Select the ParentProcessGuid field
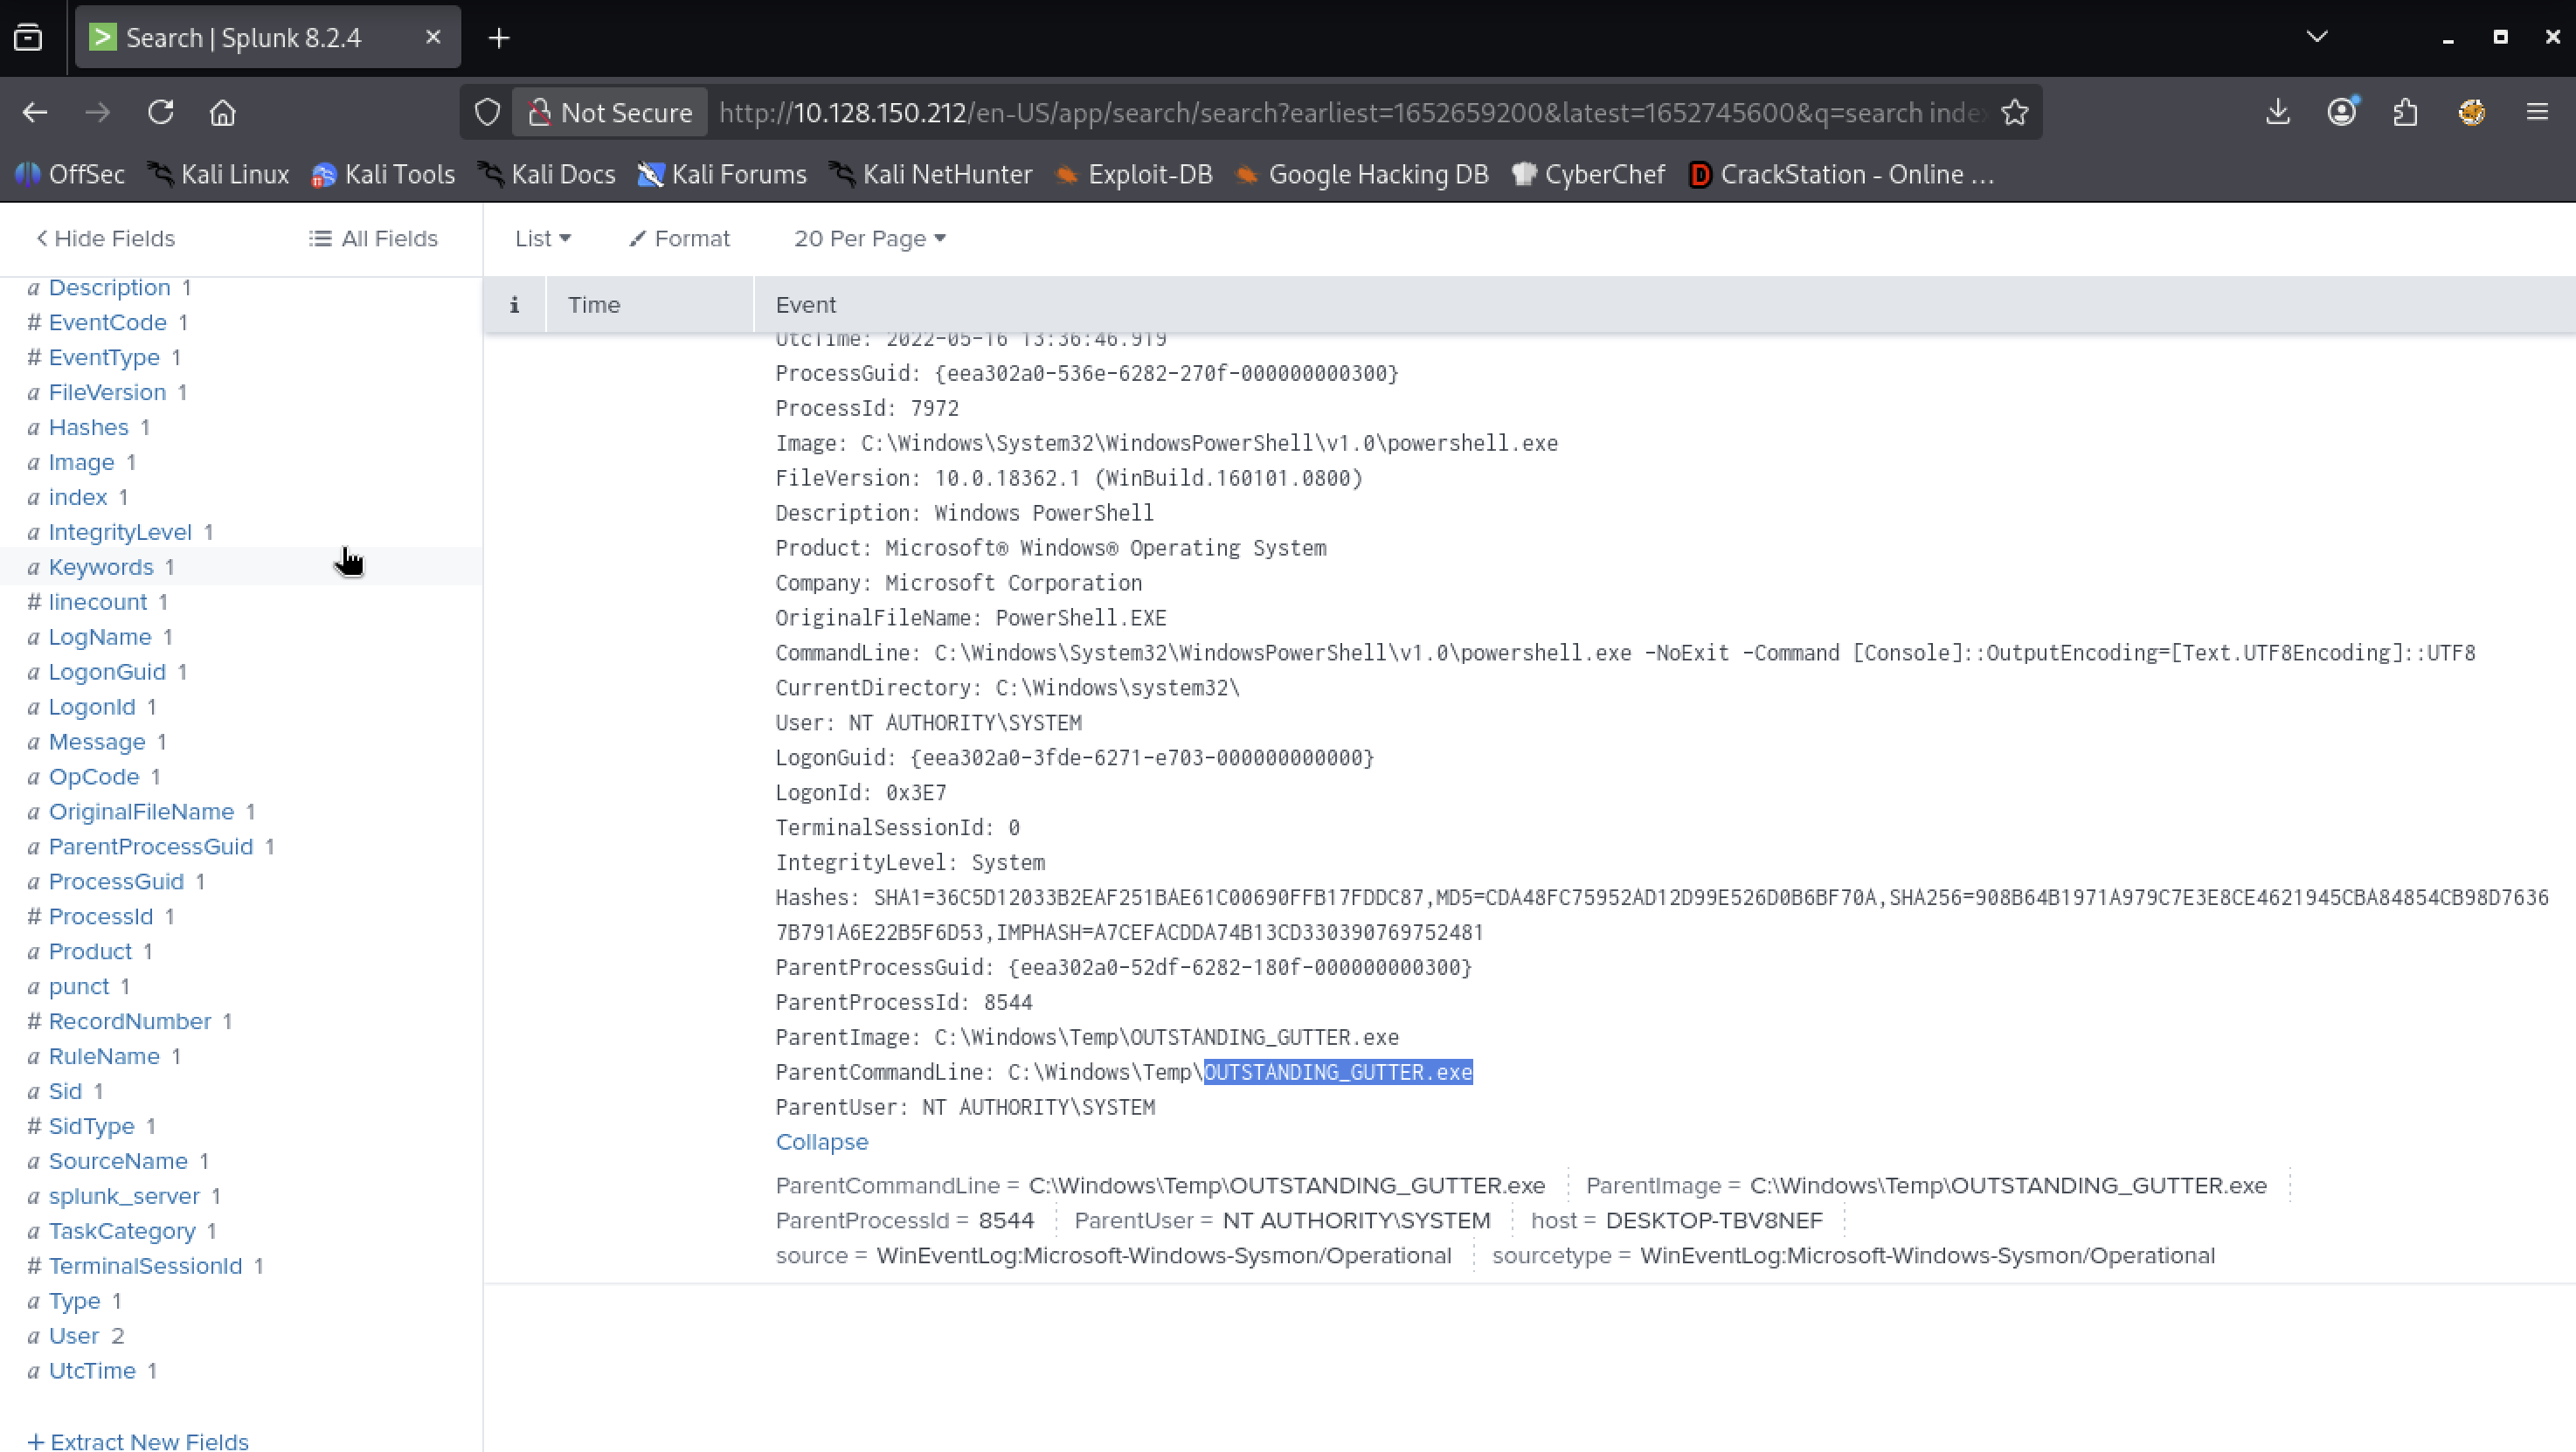This screenshot has width=2576, height=1452. [151, 846]
